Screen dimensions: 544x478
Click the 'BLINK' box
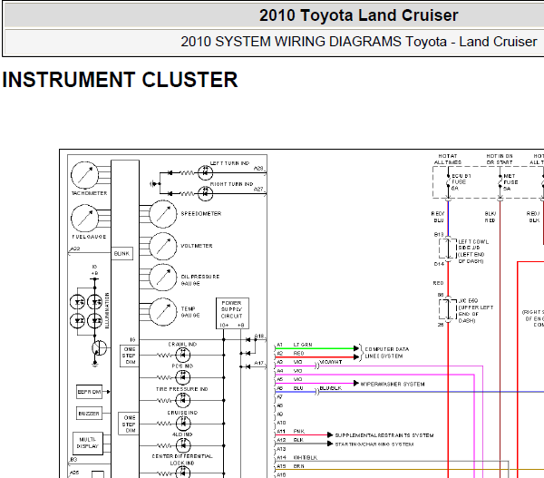click(x=121, y=253)
